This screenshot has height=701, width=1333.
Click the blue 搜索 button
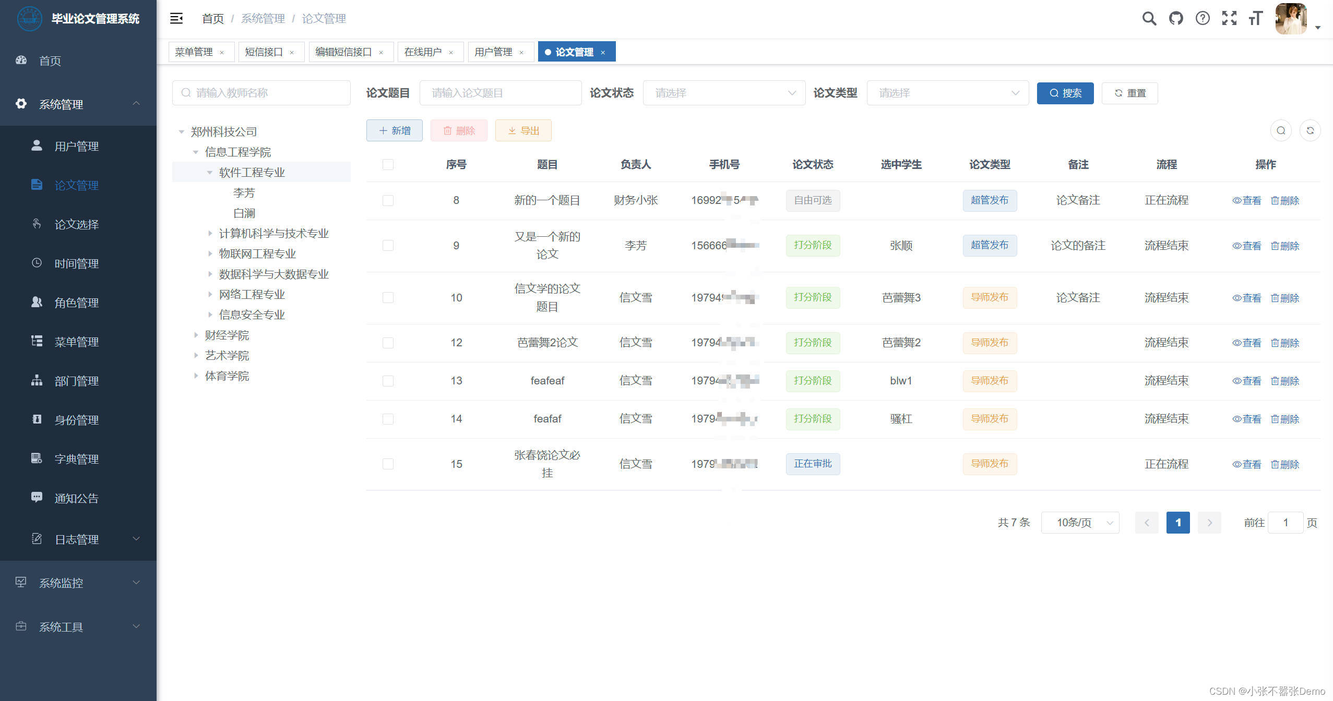point(1065,93)
